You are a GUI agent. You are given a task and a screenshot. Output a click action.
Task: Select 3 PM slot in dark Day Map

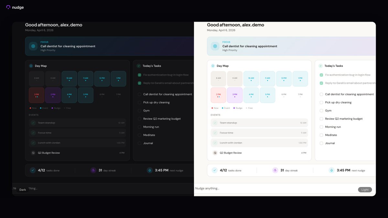tap(53, 95)
